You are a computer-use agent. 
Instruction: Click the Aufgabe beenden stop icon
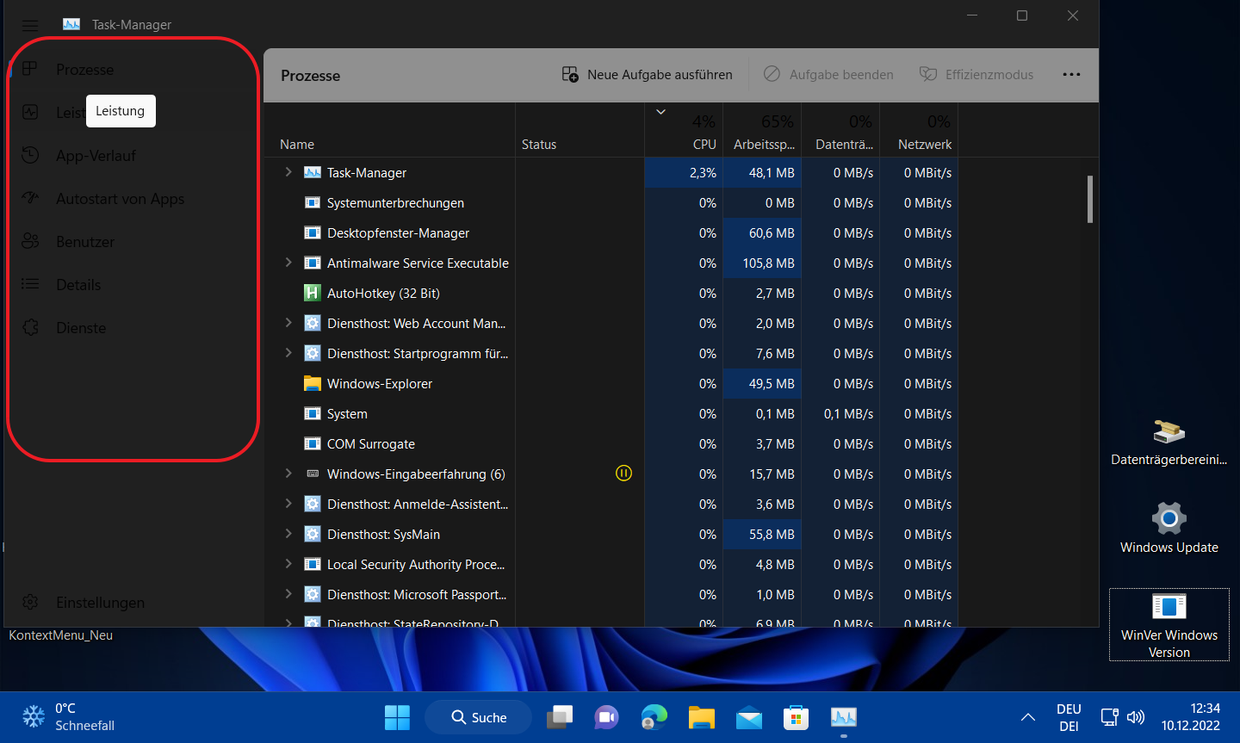click(772, 74)
